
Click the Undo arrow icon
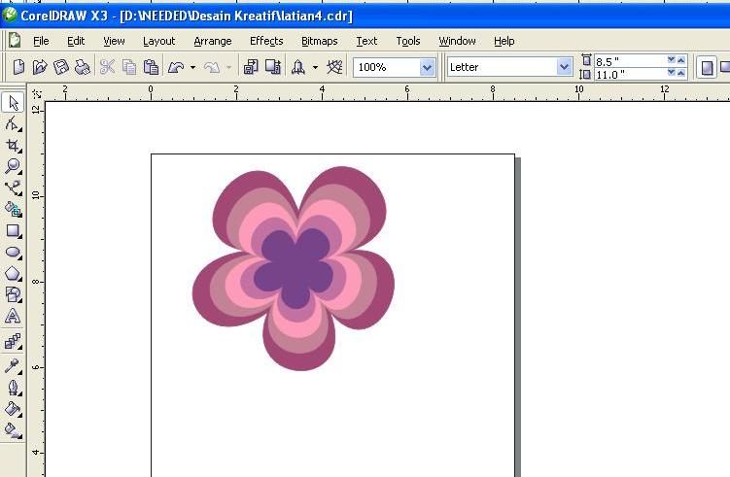[176, 67]
